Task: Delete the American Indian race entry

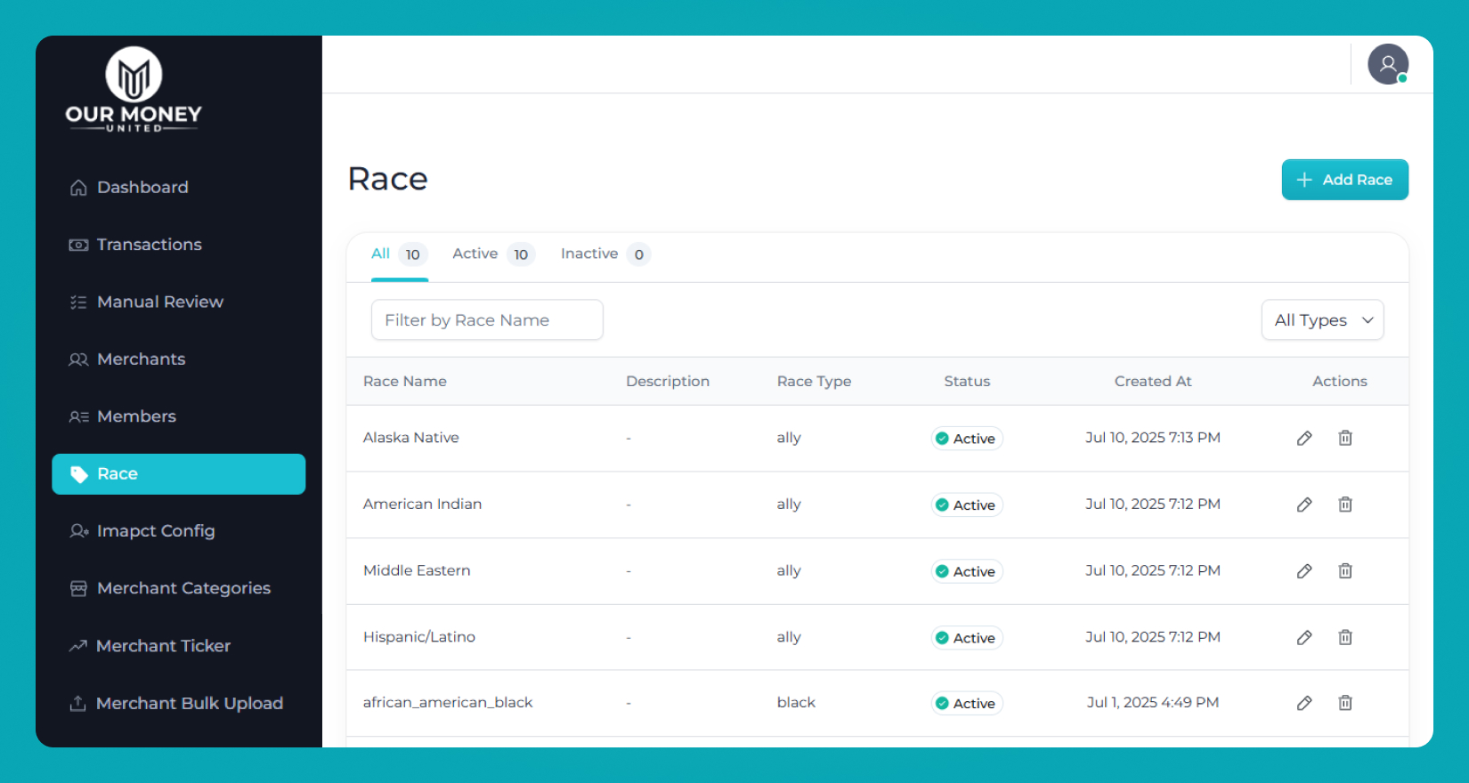Action: coord(1345,505)
